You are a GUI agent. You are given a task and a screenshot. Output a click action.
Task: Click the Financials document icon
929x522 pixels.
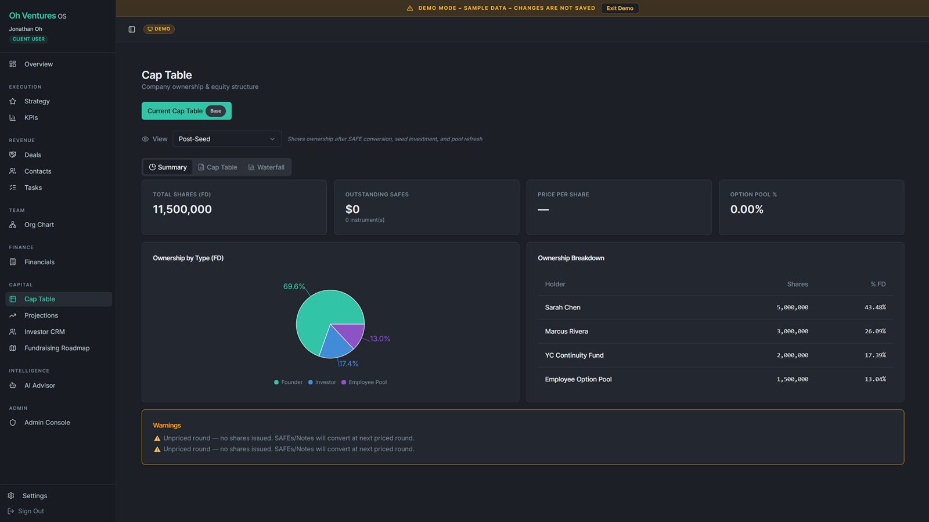click(x=13, y=262)
